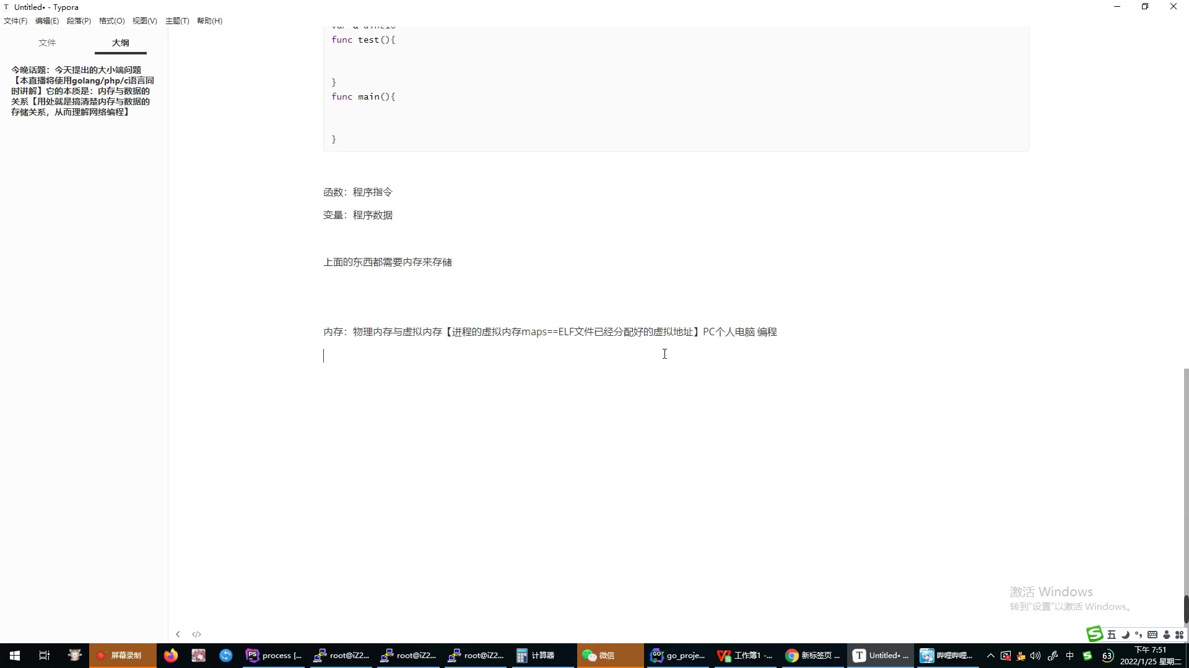
Task: Open the volume control in tray
Action: pos(1035,656)
